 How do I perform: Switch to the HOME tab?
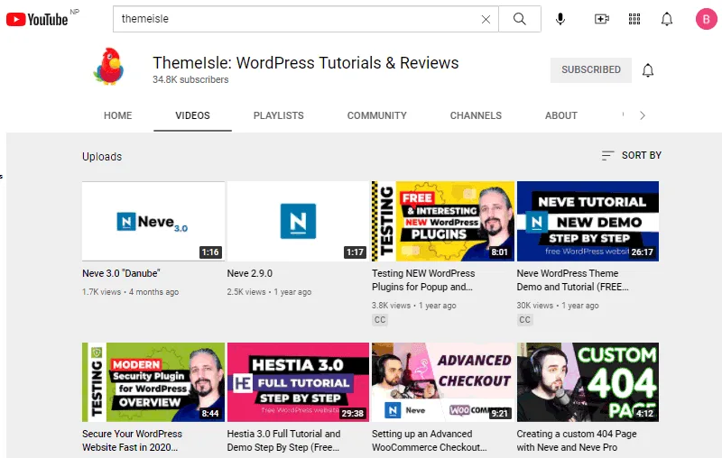coord(118,115)
